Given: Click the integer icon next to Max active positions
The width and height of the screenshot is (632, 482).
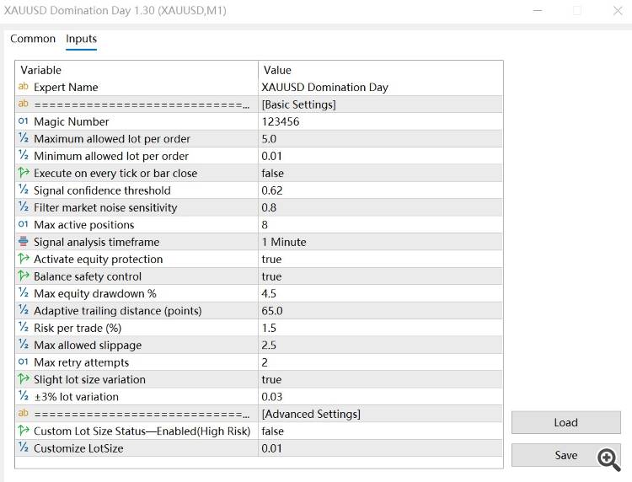Looking at the screenshot, I should (x=24, y=225).
